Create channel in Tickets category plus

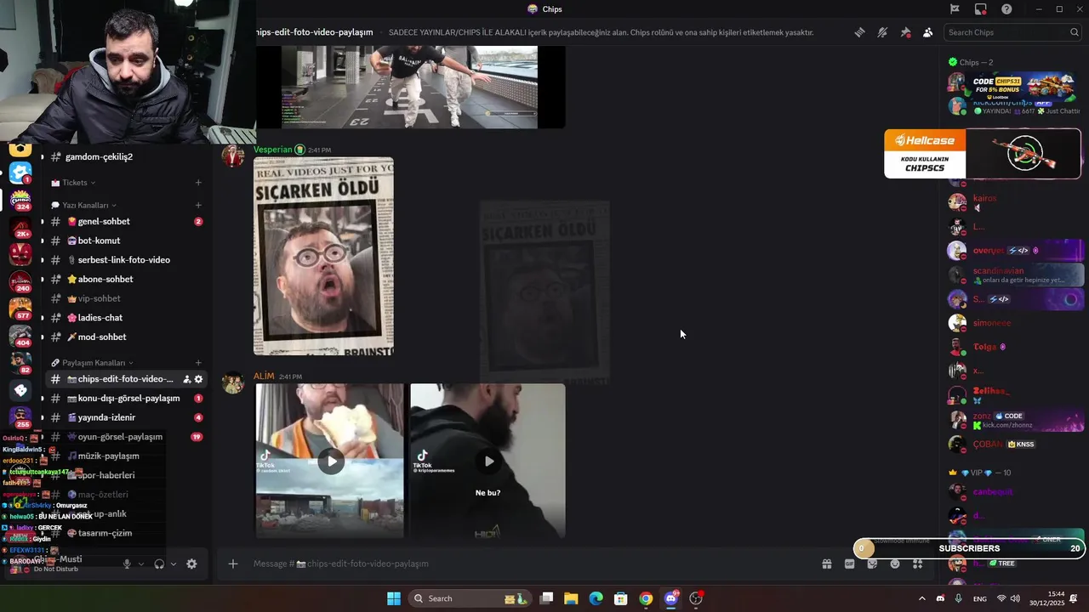(198, 183)
